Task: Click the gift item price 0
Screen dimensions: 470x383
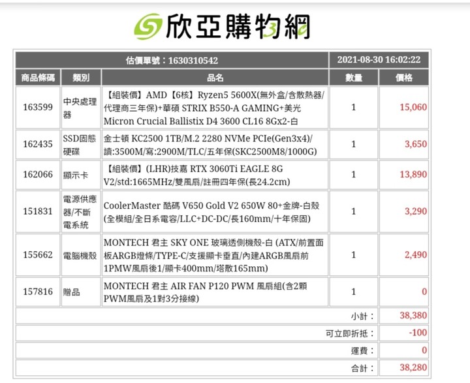Action: (x=424, y=292)
